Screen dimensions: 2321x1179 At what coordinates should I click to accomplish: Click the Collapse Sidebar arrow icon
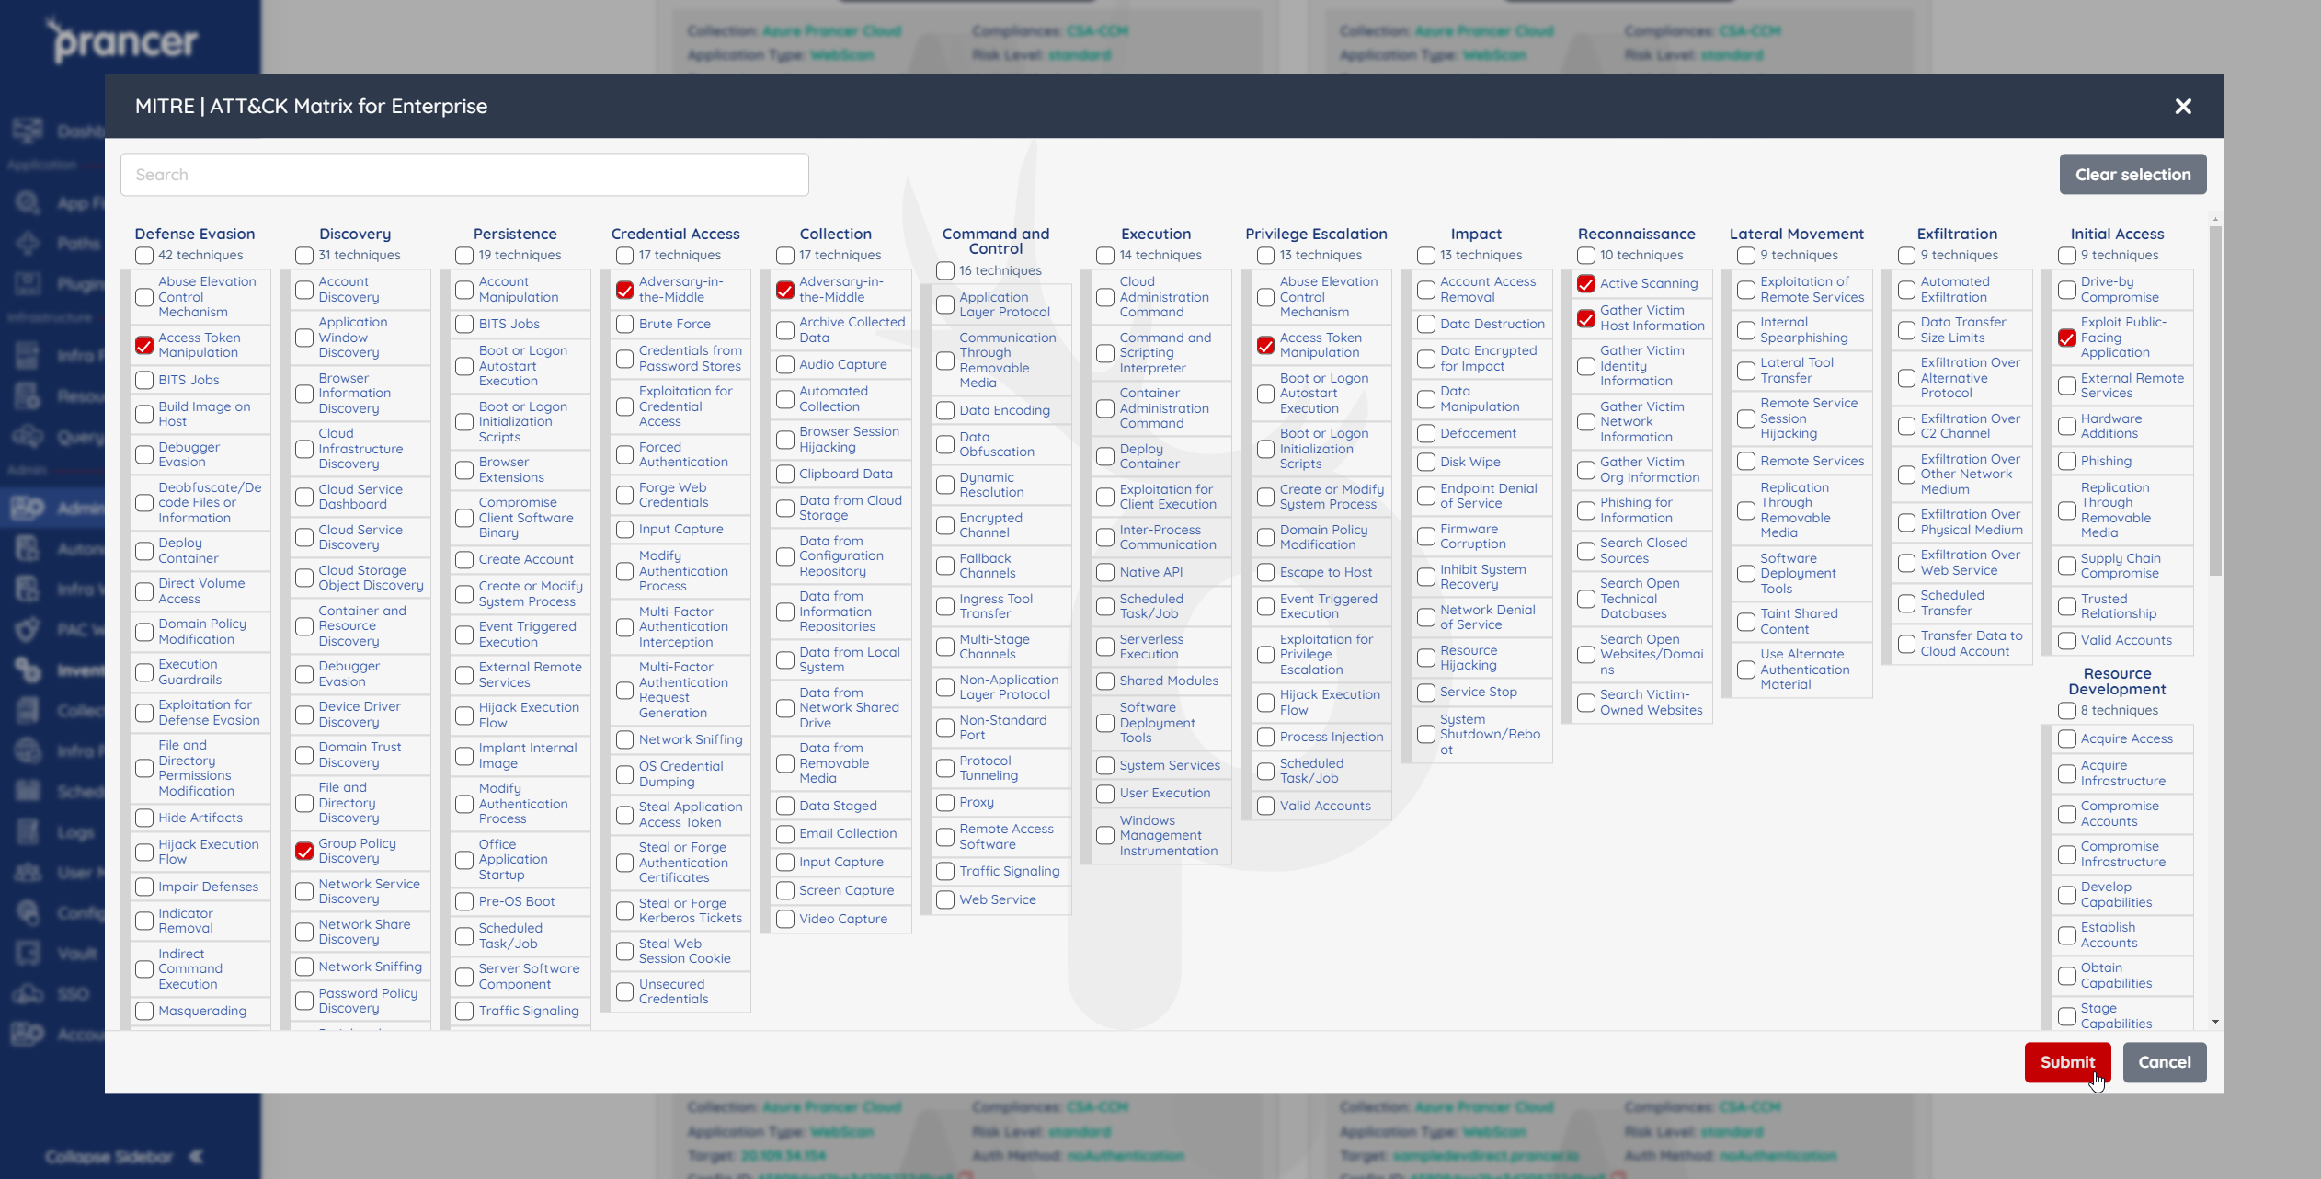(196, 1156)
